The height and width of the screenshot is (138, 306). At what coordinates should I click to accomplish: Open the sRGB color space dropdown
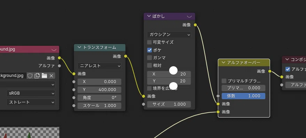31,93
